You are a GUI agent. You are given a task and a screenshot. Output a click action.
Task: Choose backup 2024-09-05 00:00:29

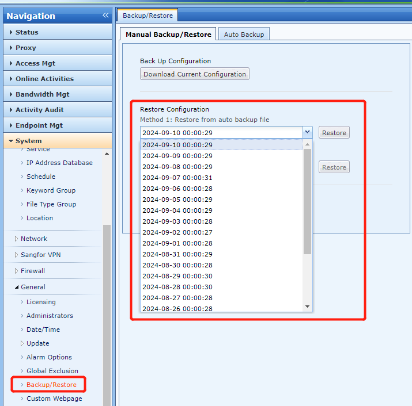221,200
